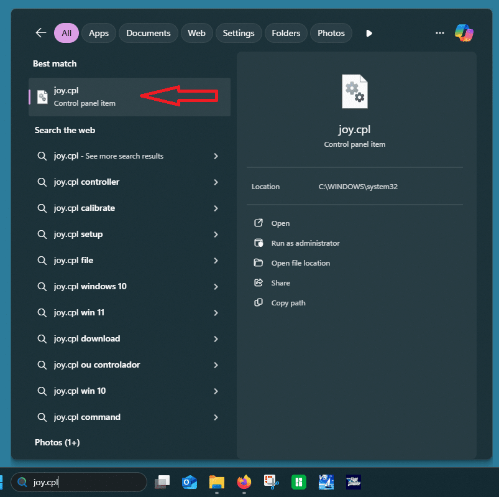The width and height of the screenshot is (499, 497).
Task: Click the search icon beside joy.cpl controller
Action: 42,182
